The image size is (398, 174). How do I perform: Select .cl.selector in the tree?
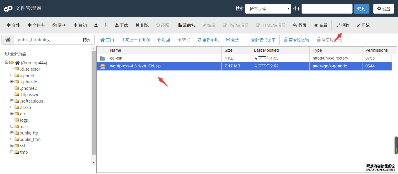pyautogui.click(x=30, y=69)
